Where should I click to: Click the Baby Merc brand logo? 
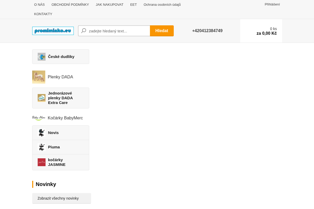tap(39, 118)
